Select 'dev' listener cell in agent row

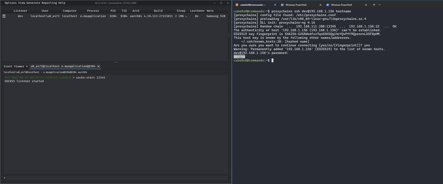coord(20,16)
